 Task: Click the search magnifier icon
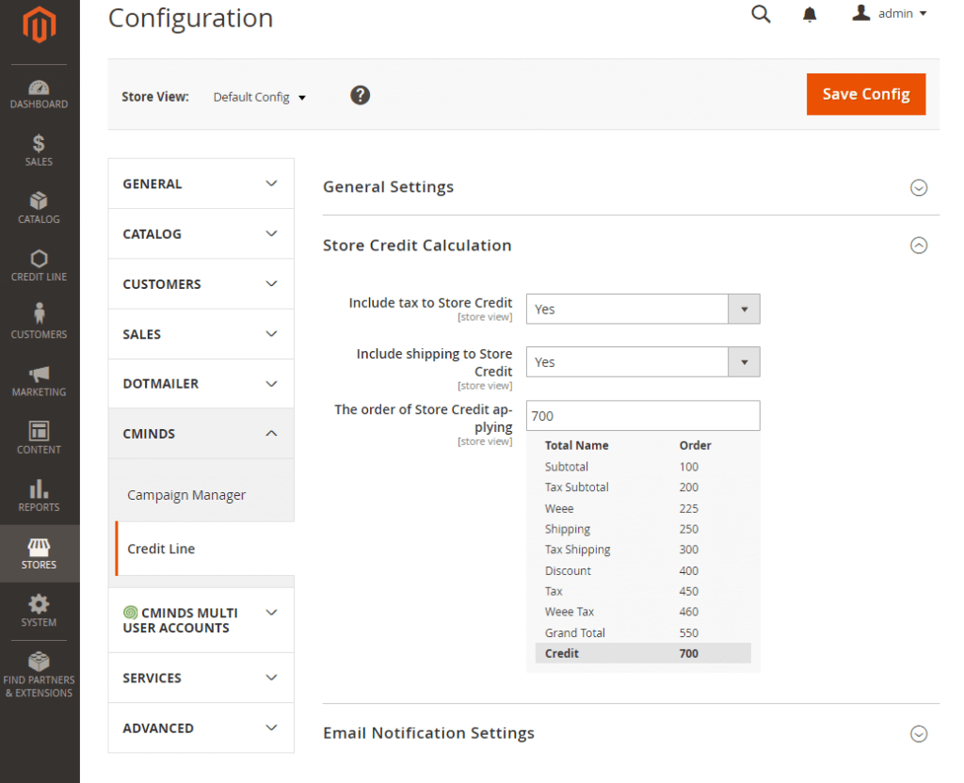[761, 14]
